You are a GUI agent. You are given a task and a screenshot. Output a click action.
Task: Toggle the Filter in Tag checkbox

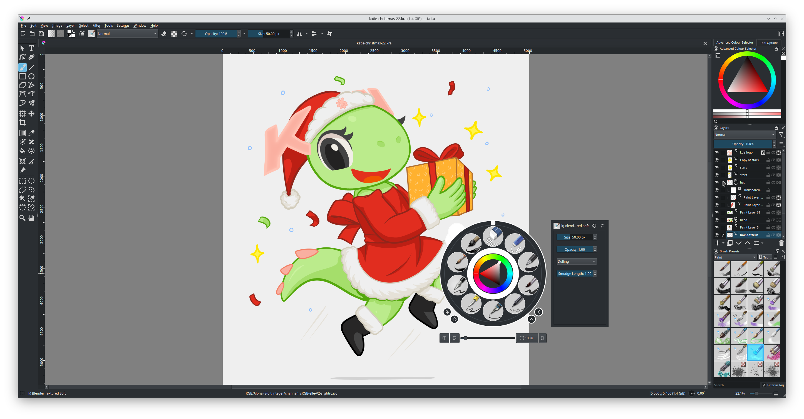764,385
